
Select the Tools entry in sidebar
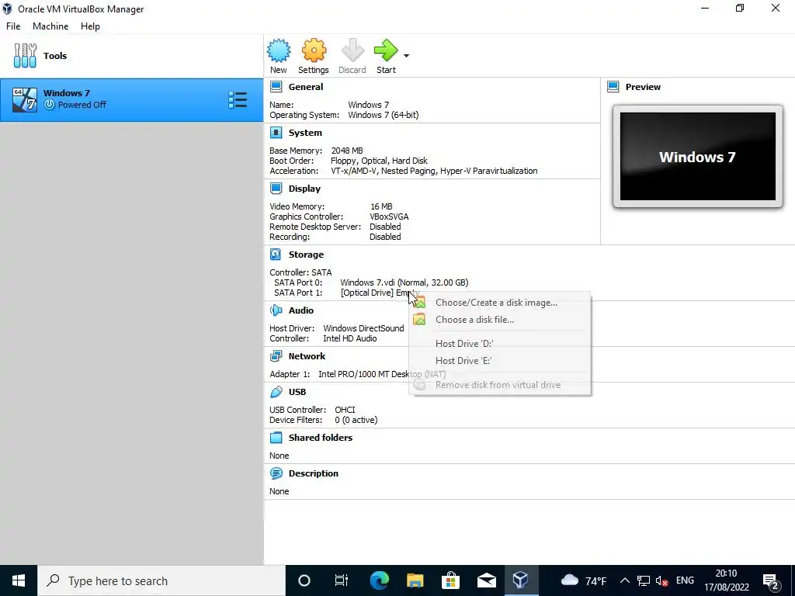point(132,56)
